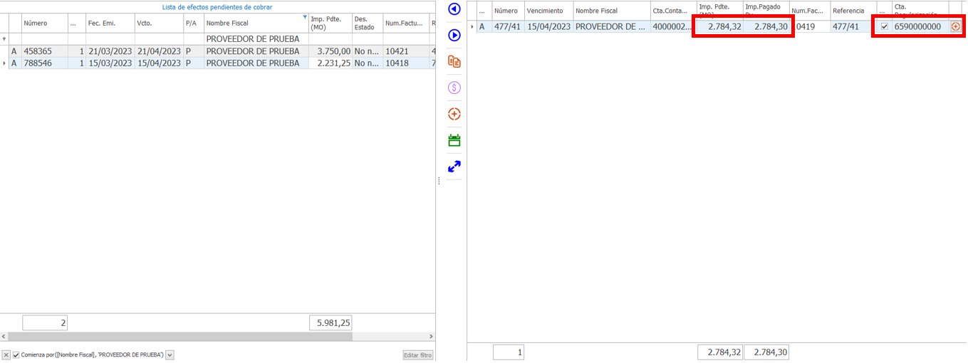Viewport: 968px width, 363px height.
Task: Toggle the checkbox in row 477/41
Action: (x=884, y=26)
